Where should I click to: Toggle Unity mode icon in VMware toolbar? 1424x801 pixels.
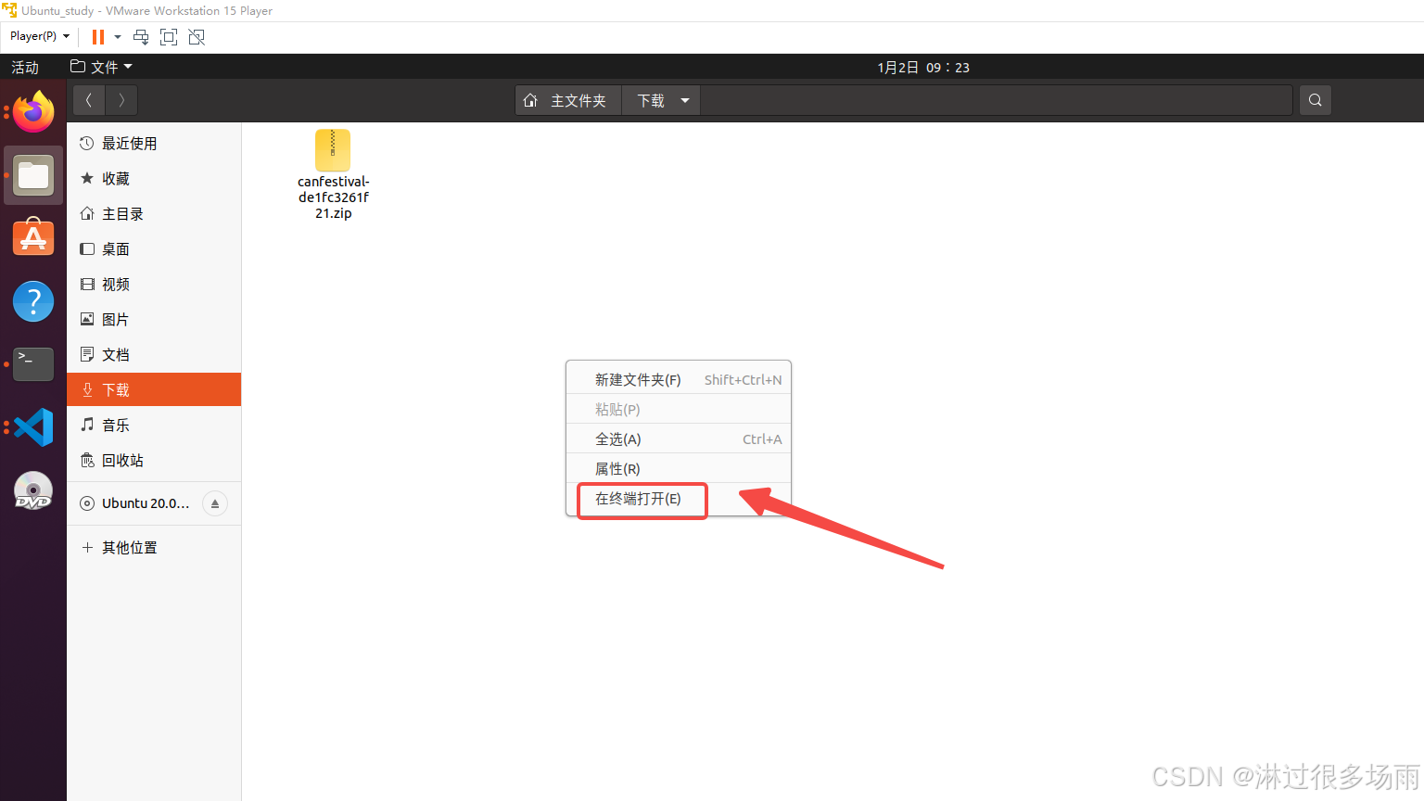[x=197, y=37]
